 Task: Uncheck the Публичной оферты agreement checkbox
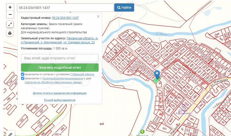(22, 74)
